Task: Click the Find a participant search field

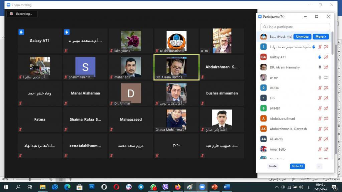Action: (295, 27)
